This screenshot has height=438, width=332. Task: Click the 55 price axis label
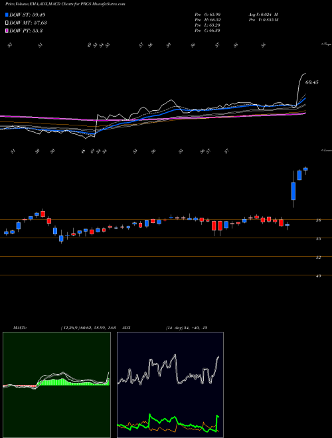(318, 239)
